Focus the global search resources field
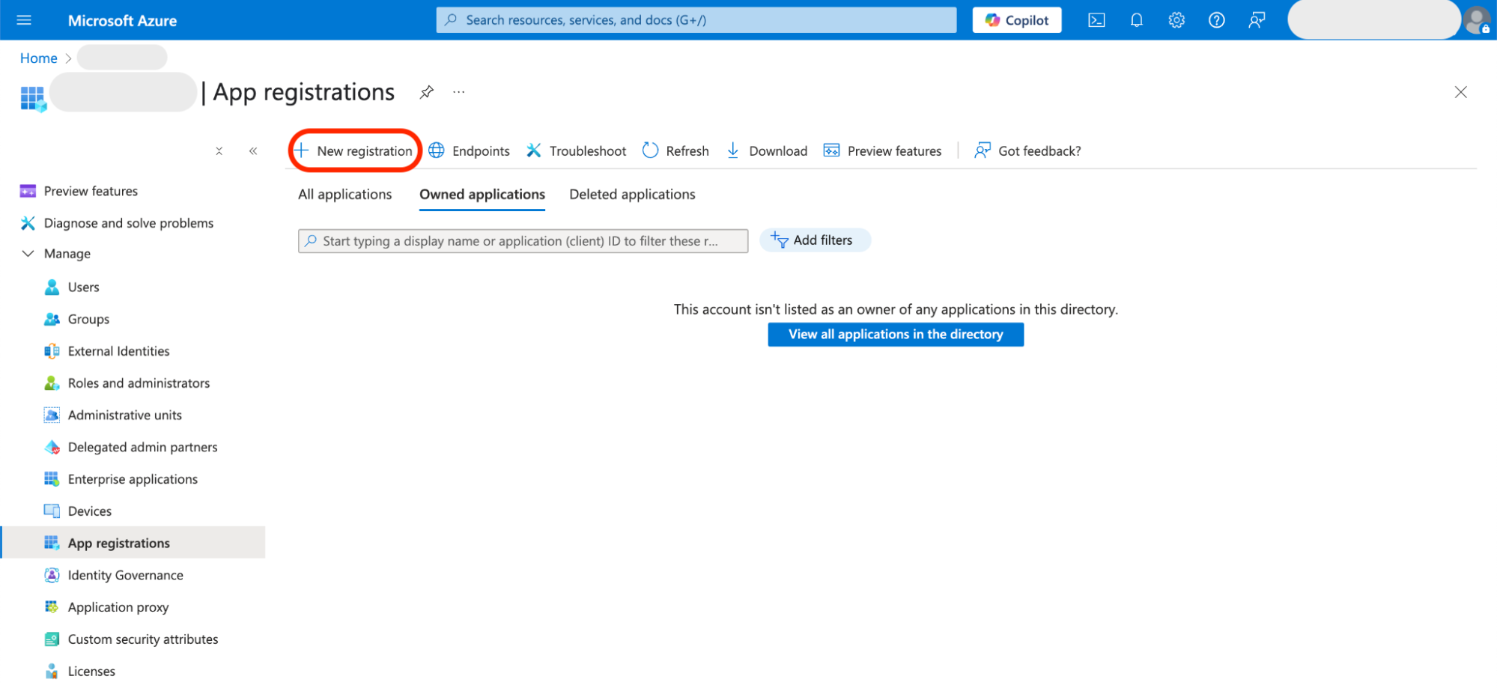This screenshot has height=691, width=1497. coord(696,20)
